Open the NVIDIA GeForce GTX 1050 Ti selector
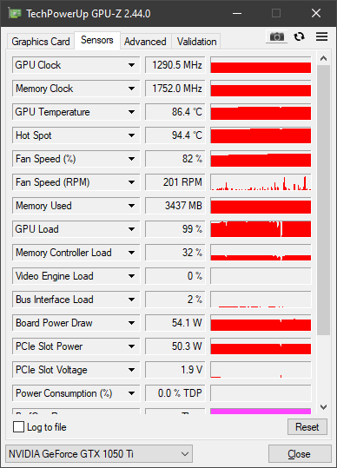This screenshot has height=468, width=337. point(99,454)
